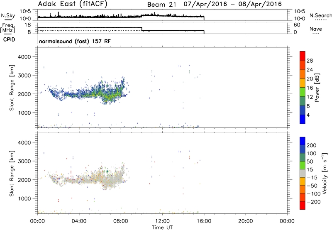
Task: Click the 'Slant Range [km]' label of the velocity panel
Action: click(12, 174)
